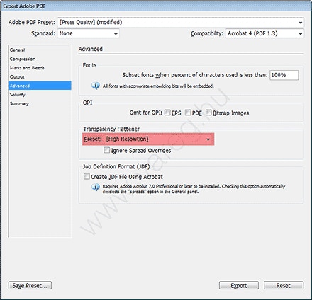Click the info icon in the Fonts section

pyautogui.click(x=96, y=86)
